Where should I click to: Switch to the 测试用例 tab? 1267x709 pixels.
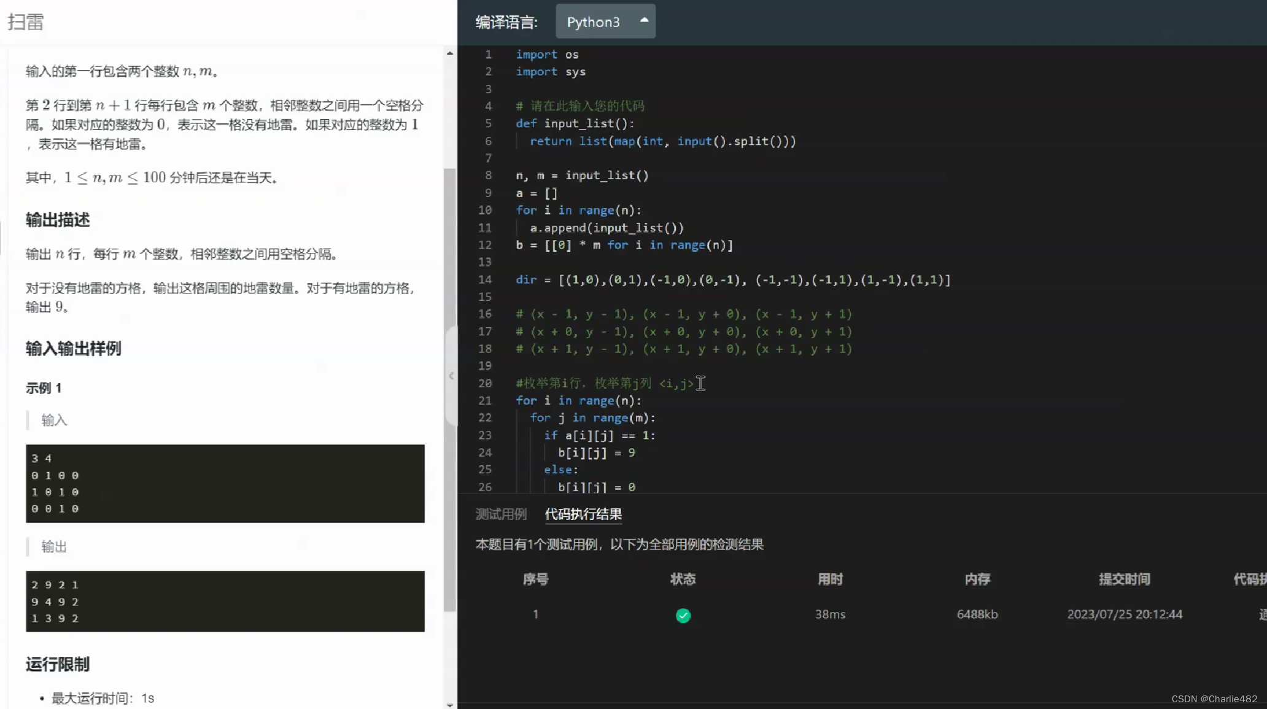tap(501, 514)
